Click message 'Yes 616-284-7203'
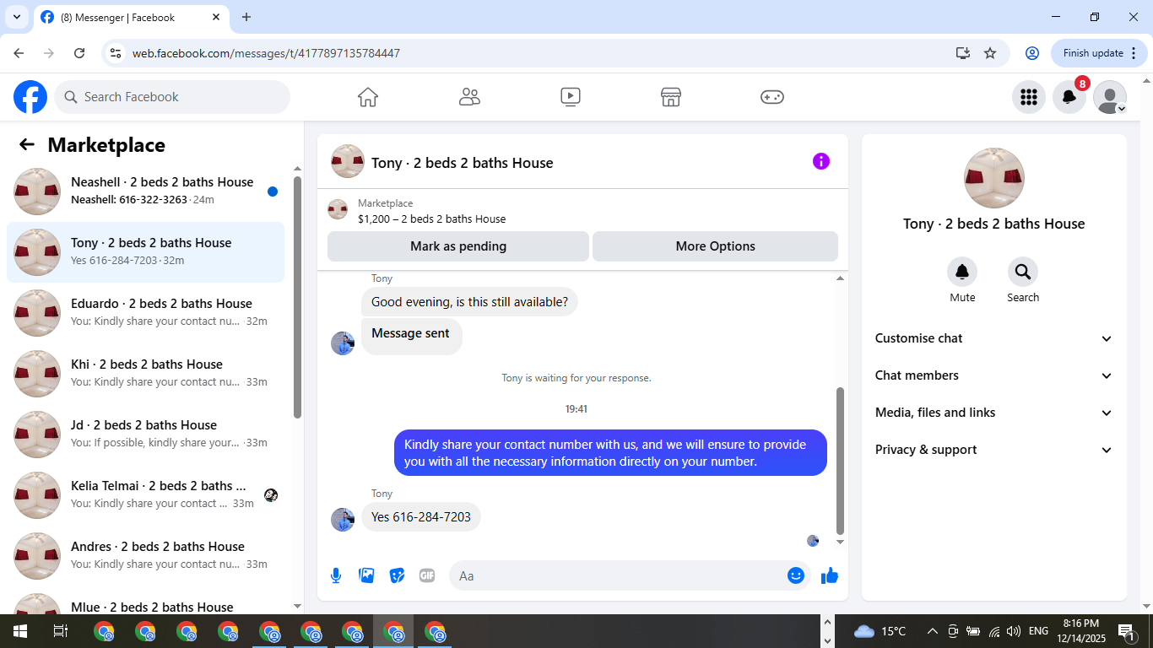The image size is (1153, 648). coord(421,517)
